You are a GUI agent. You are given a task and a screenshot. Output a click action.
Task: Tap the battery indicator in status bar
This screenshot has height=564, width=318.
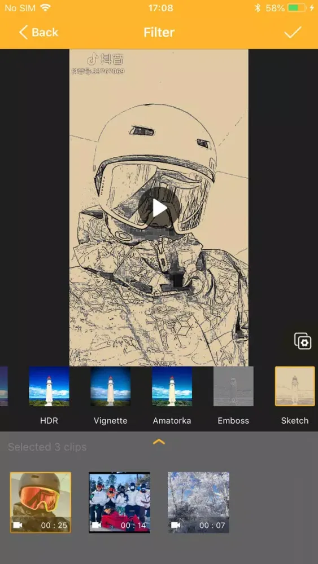(x=297, y=8)
